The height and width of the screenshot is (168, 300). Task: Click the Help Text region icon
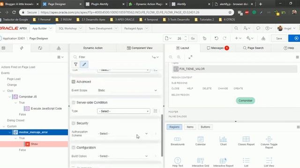178,161
